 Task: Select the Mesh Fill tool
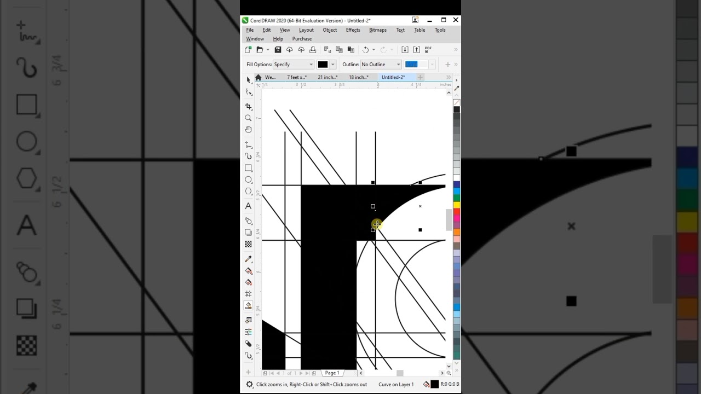click(248, 294)
